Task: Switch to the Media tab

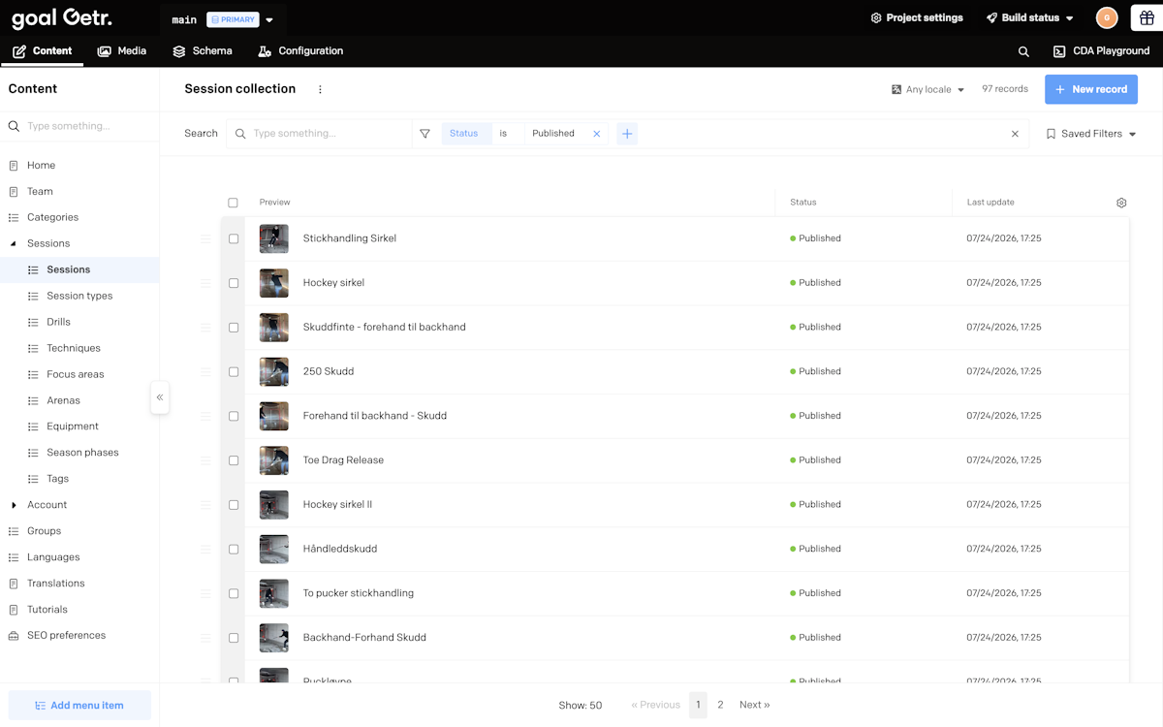Action: click(x=122, y=51)
